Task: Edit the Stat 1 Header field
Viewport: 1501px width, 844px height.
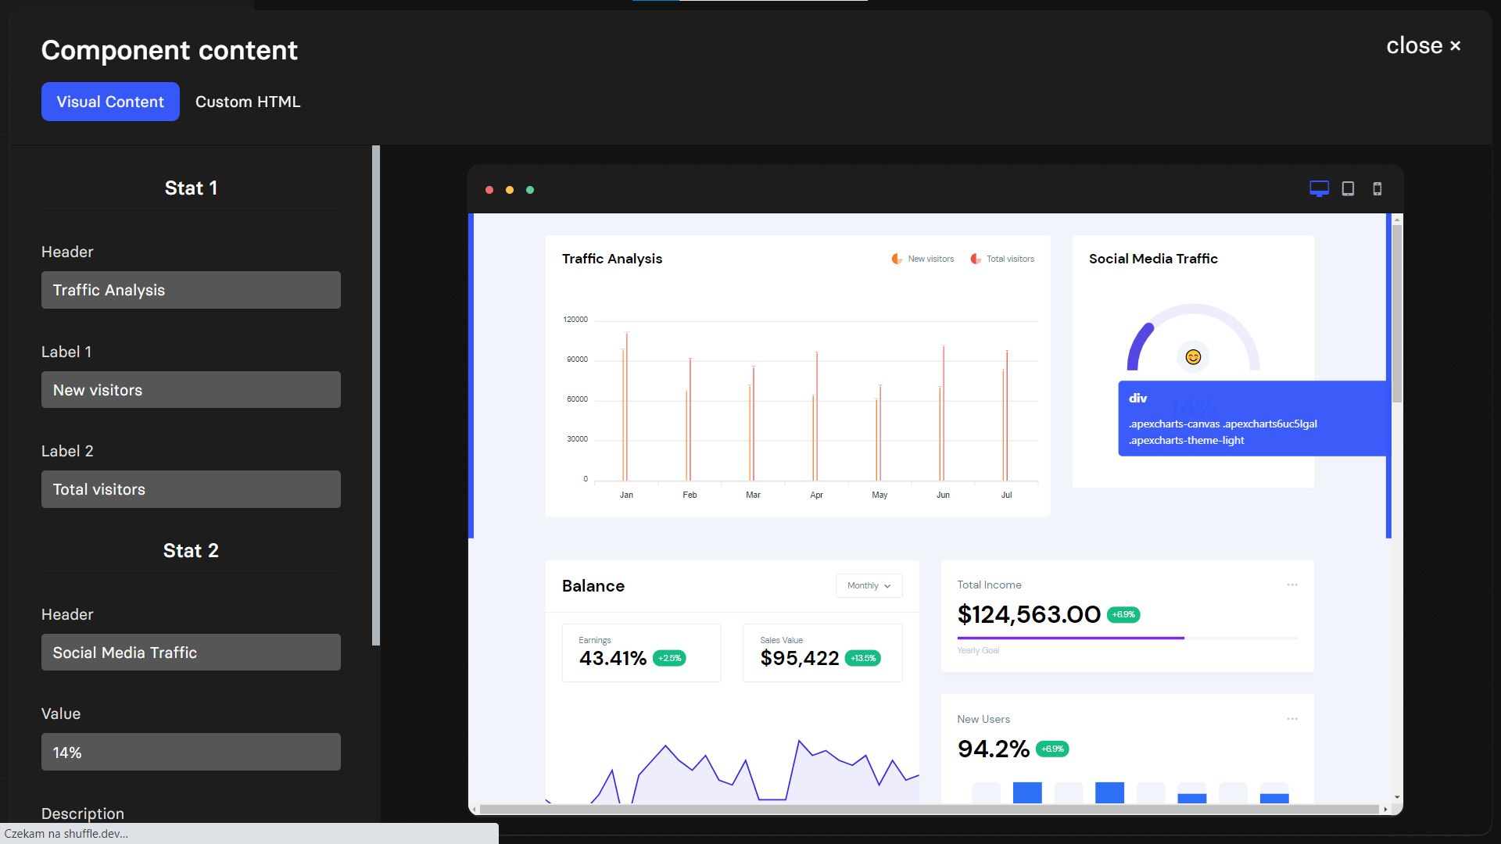Action: click(x=191, y=290)
